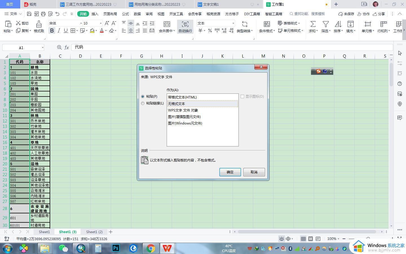Click the Paste clipboard icon in ribbon
The image size is (406, 254).
(x=8, y=24)
